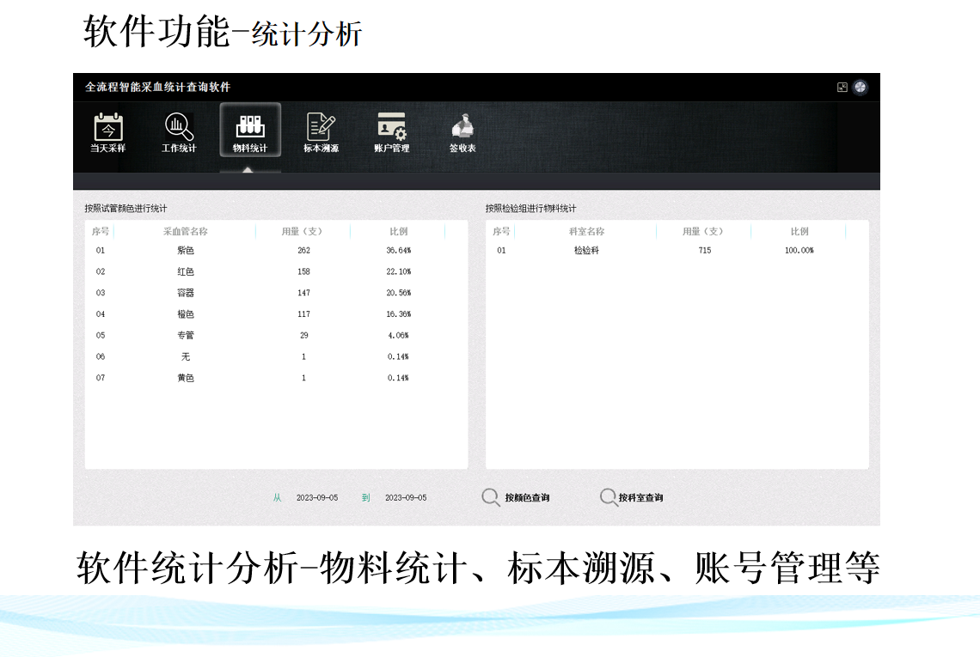
Task: Click the 按科室查询 search button
Action: coord(632,497)
